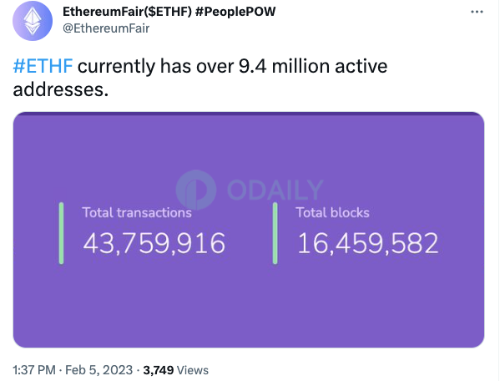
Task: Click the ODAILY watermark text
Action: (275, 190)
